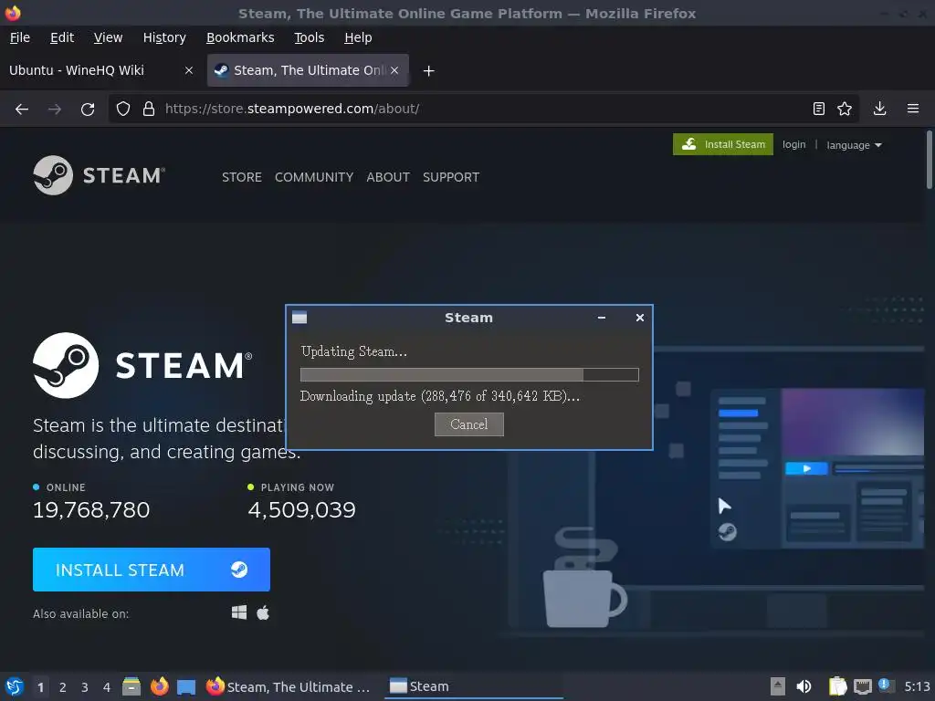Click the 5:13 clock

point(917,686)
